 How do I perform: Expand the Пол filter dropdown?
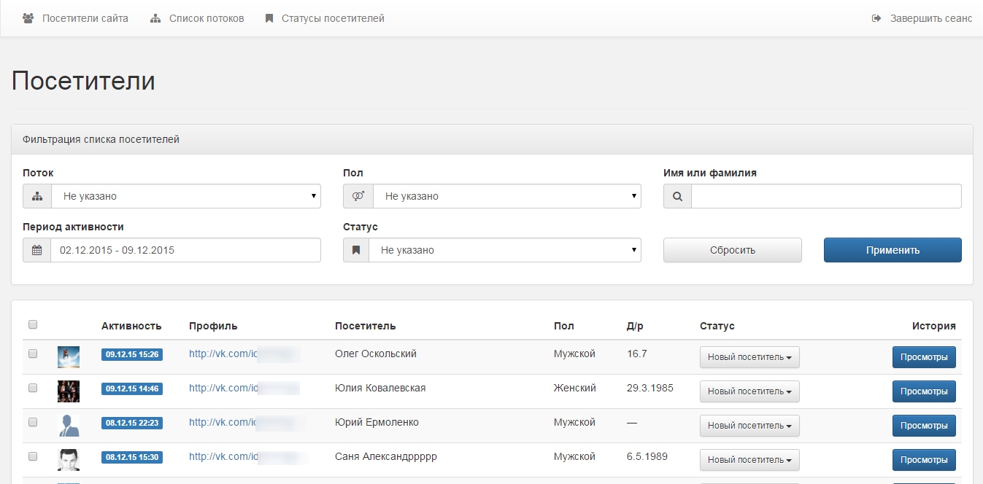tap(506, 196)
